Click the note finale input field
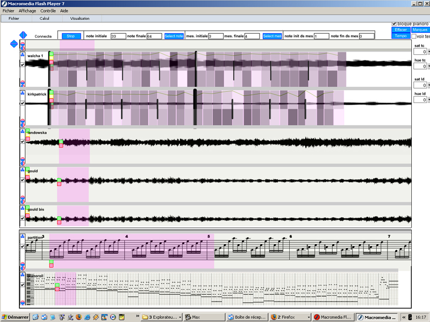This screenshot has width=430, height=322. point(154,36)
